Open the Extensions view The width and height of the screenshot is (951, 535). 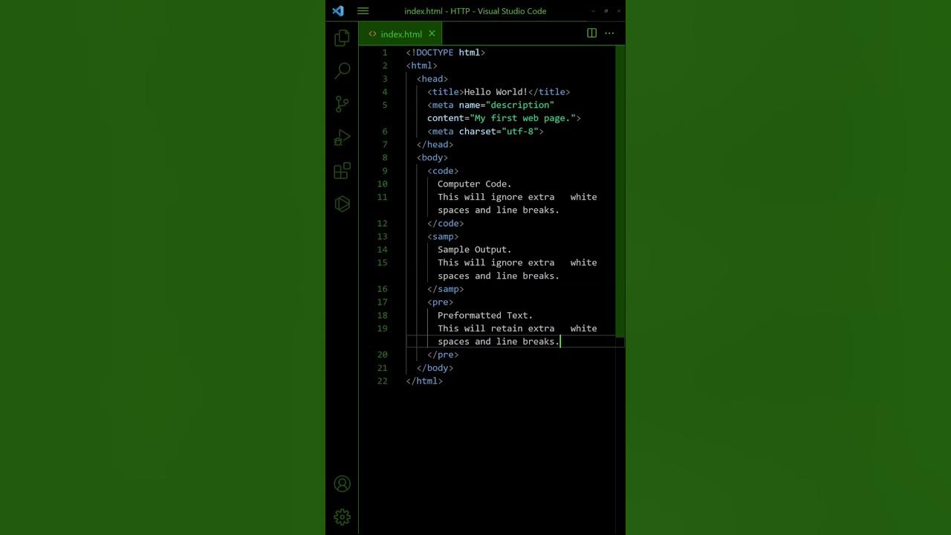coord(342,171)
